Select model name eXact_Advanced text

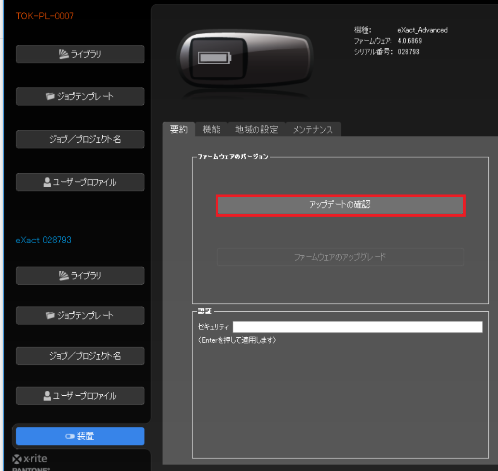tap(422, 30)
